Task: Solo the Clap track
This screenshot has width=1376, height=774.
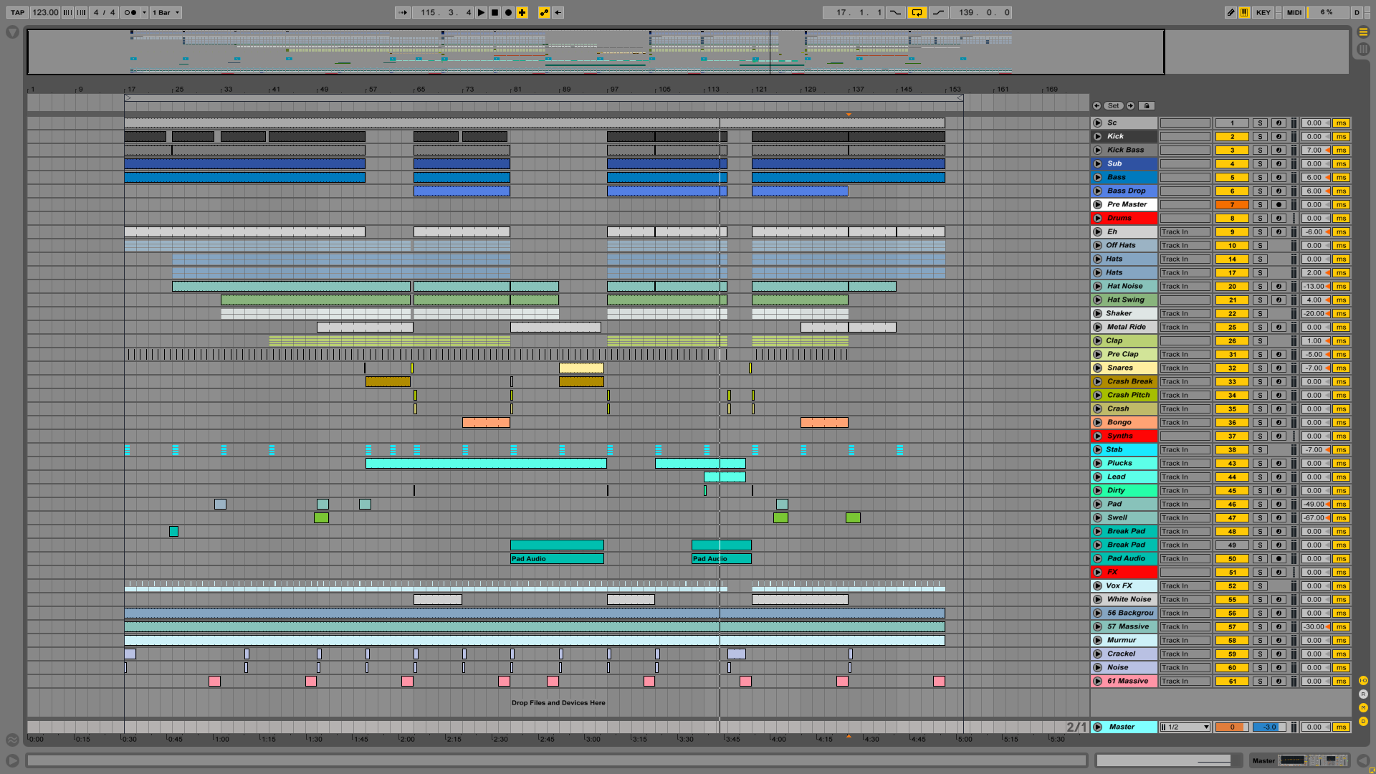Action: click(1260, 340)
